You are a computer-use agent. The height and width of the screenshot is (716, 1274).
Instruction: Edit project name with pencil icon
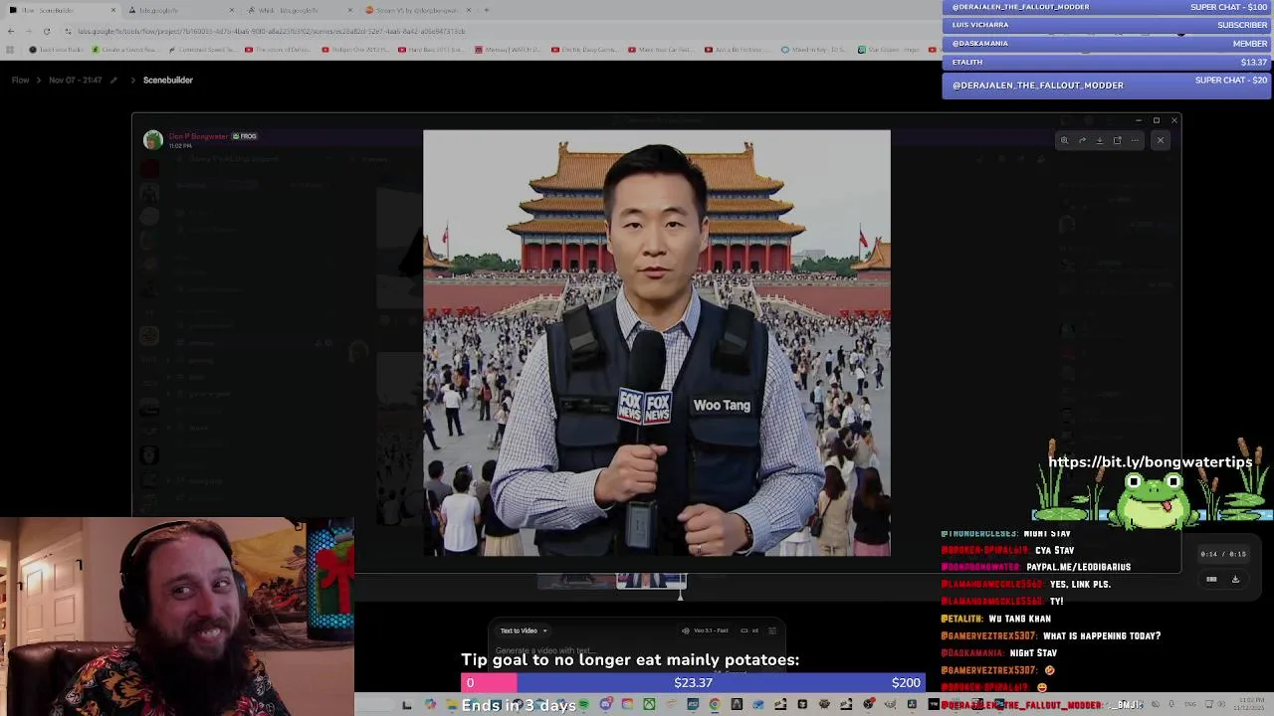coord(111,80)
